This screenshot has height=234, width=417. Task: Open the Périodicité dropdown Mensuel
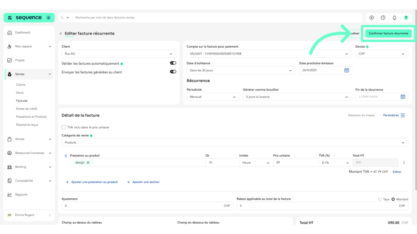213,97
